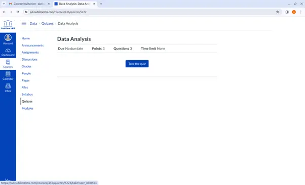Open the Account menu in sidebar

point(8,39)
